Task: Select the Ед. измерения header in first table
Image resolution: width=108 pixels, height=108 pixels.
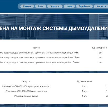Action: 100,48
